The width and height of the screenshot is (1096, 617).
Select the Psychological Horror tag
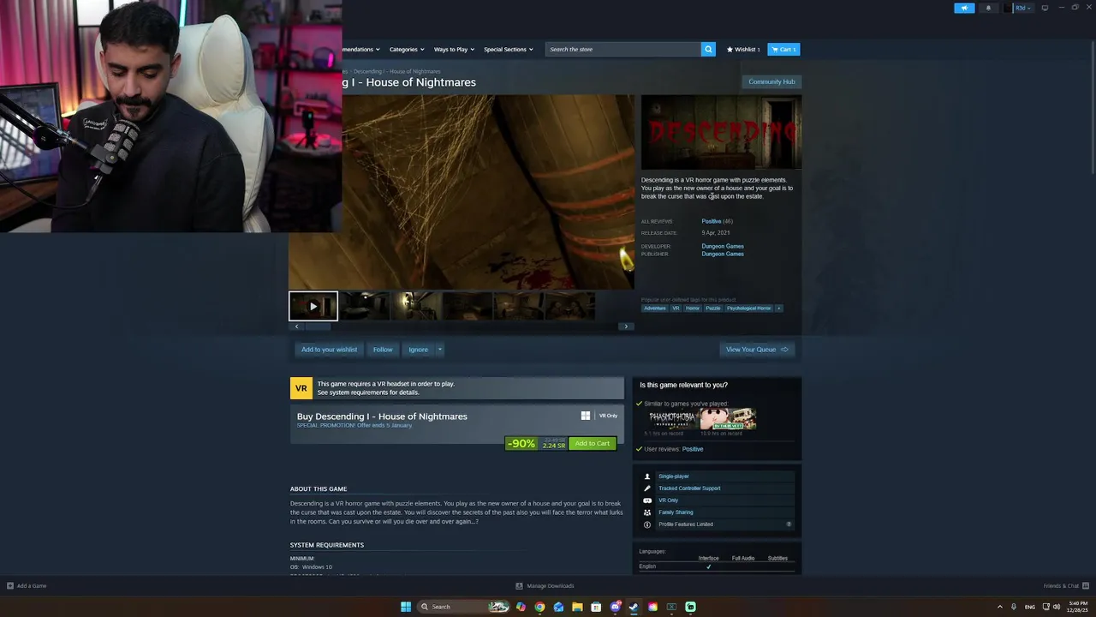(x=749, y=308)
